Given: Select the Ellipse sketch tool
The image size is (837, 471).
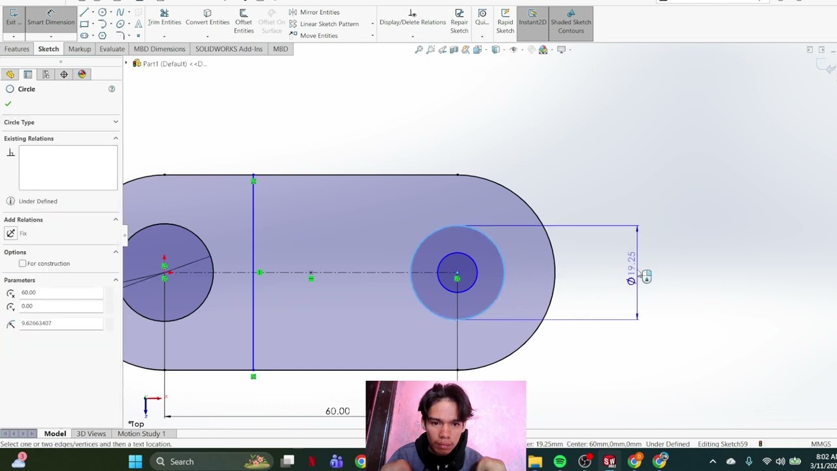Looking at the screenshot, I should tap(120, 24).
